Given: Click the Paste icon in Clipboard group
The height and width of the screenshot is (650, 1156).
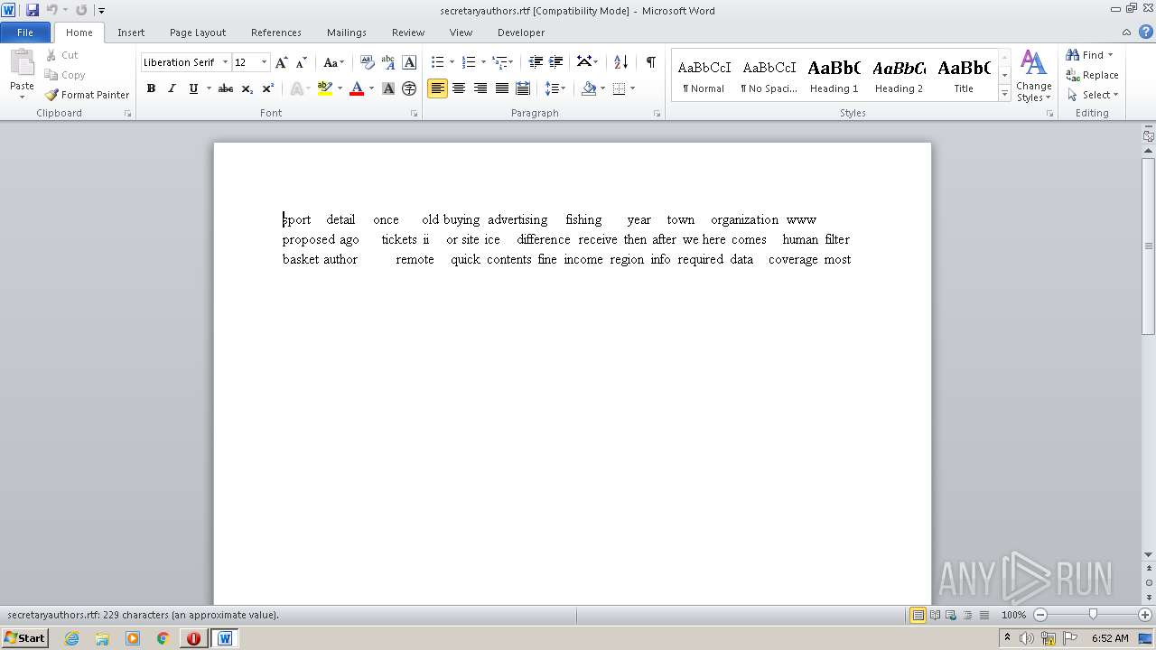Looking at the screenshot, I should click(22, 65).
